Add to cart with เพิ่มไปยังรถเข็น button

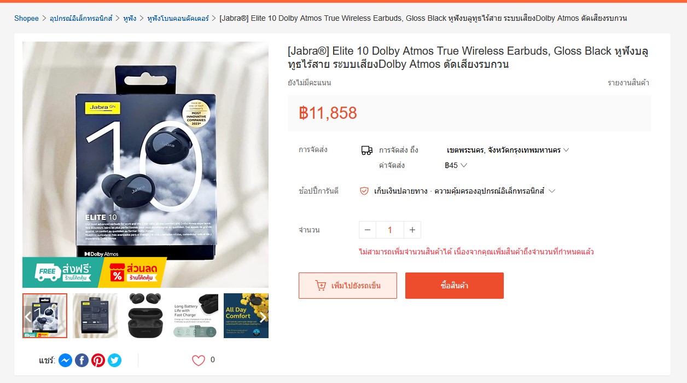(348, 286)
